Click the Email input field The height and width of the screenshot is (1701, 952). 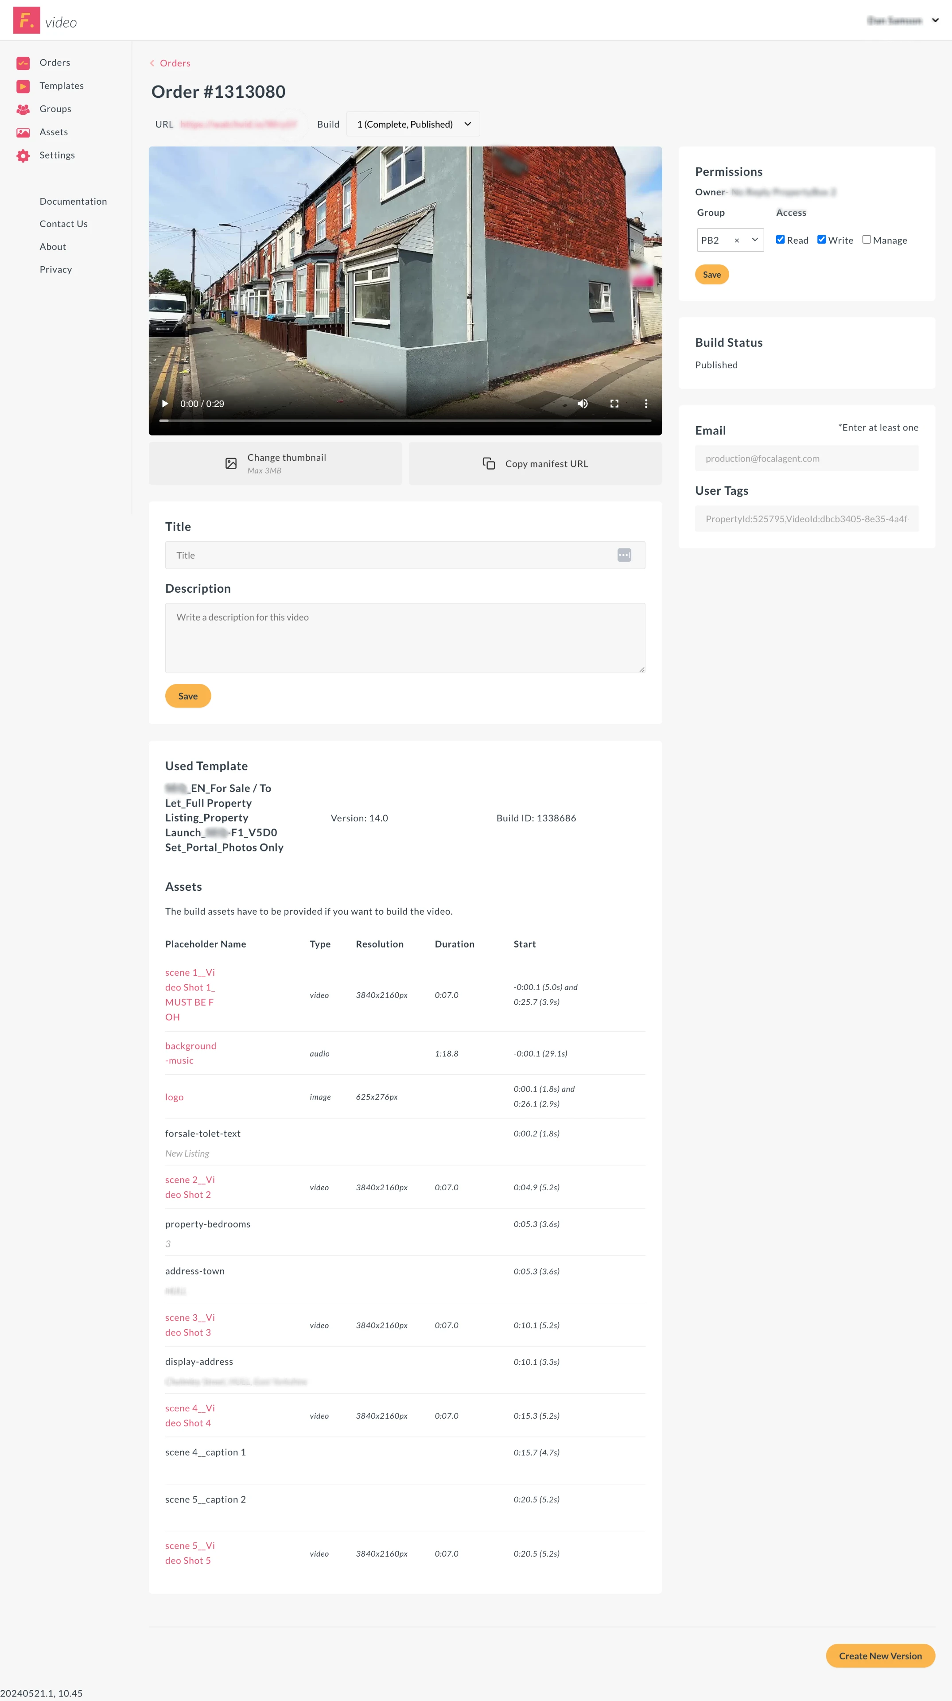(x=807, y=458)
